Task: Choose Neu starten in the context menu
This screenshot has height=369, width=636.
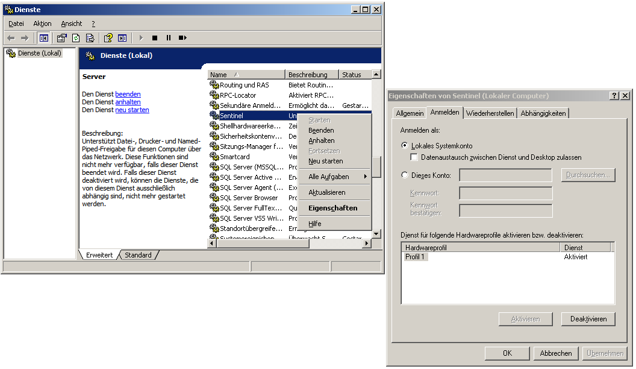Action: [x=334, y=161]
